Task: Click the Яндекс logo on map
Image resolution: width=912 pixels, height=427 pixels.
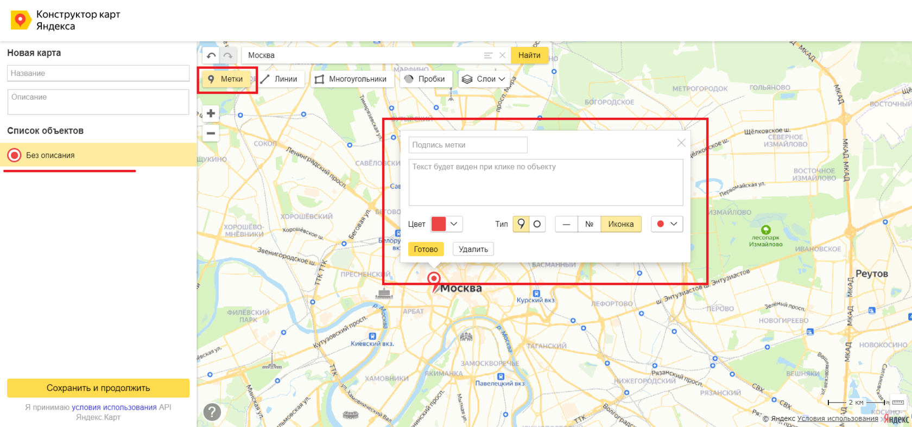Action: click(x=896, y=419)
